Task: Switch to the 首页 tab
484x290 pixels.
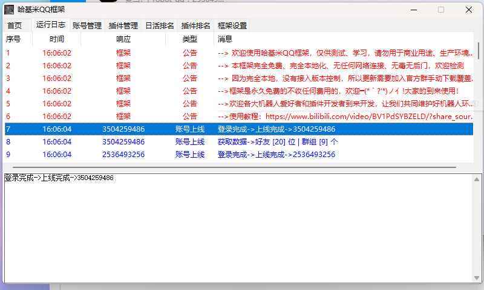Action: (15, 26)
